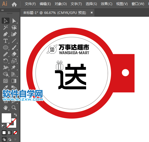This screenshot has width=149, height=142.
Task: Select the Line Segment tool
Action: coord(14,41)
